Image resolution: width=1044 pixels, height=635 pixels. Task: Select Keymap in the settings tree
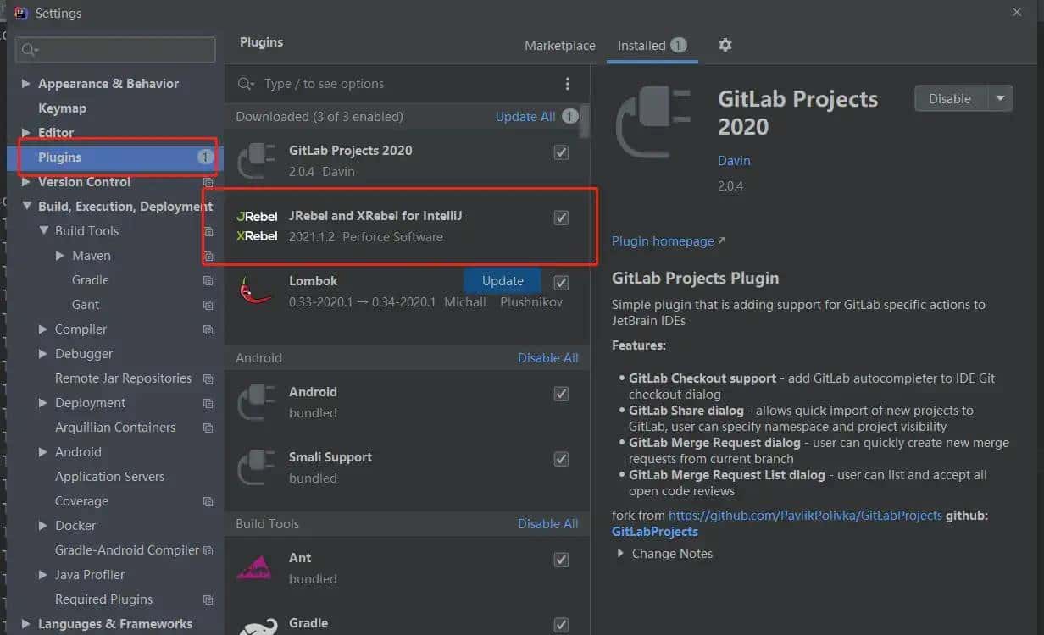(62, 108)
